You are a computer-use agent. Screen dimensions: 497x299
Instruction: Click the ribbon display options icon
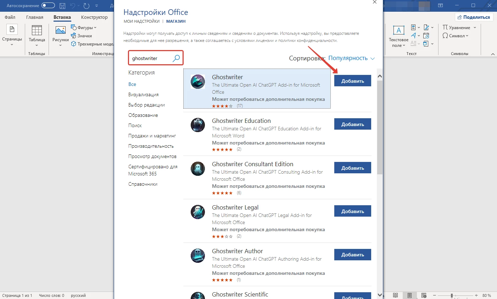click(440, 5)
